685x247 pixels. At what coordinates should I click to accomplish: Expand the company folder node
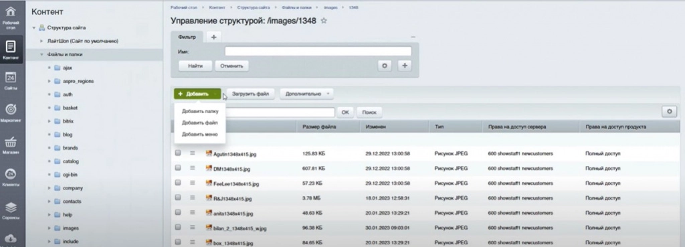coord(50,188)
